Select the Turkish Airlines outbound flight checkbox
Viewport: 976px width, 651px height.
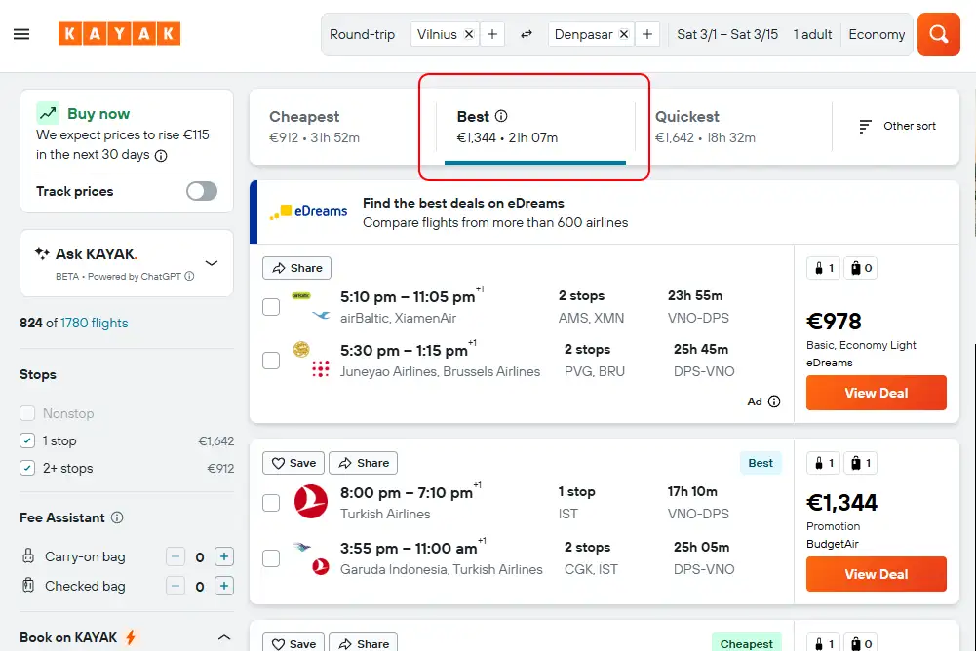pyautogui.click(x=271, y=503)
